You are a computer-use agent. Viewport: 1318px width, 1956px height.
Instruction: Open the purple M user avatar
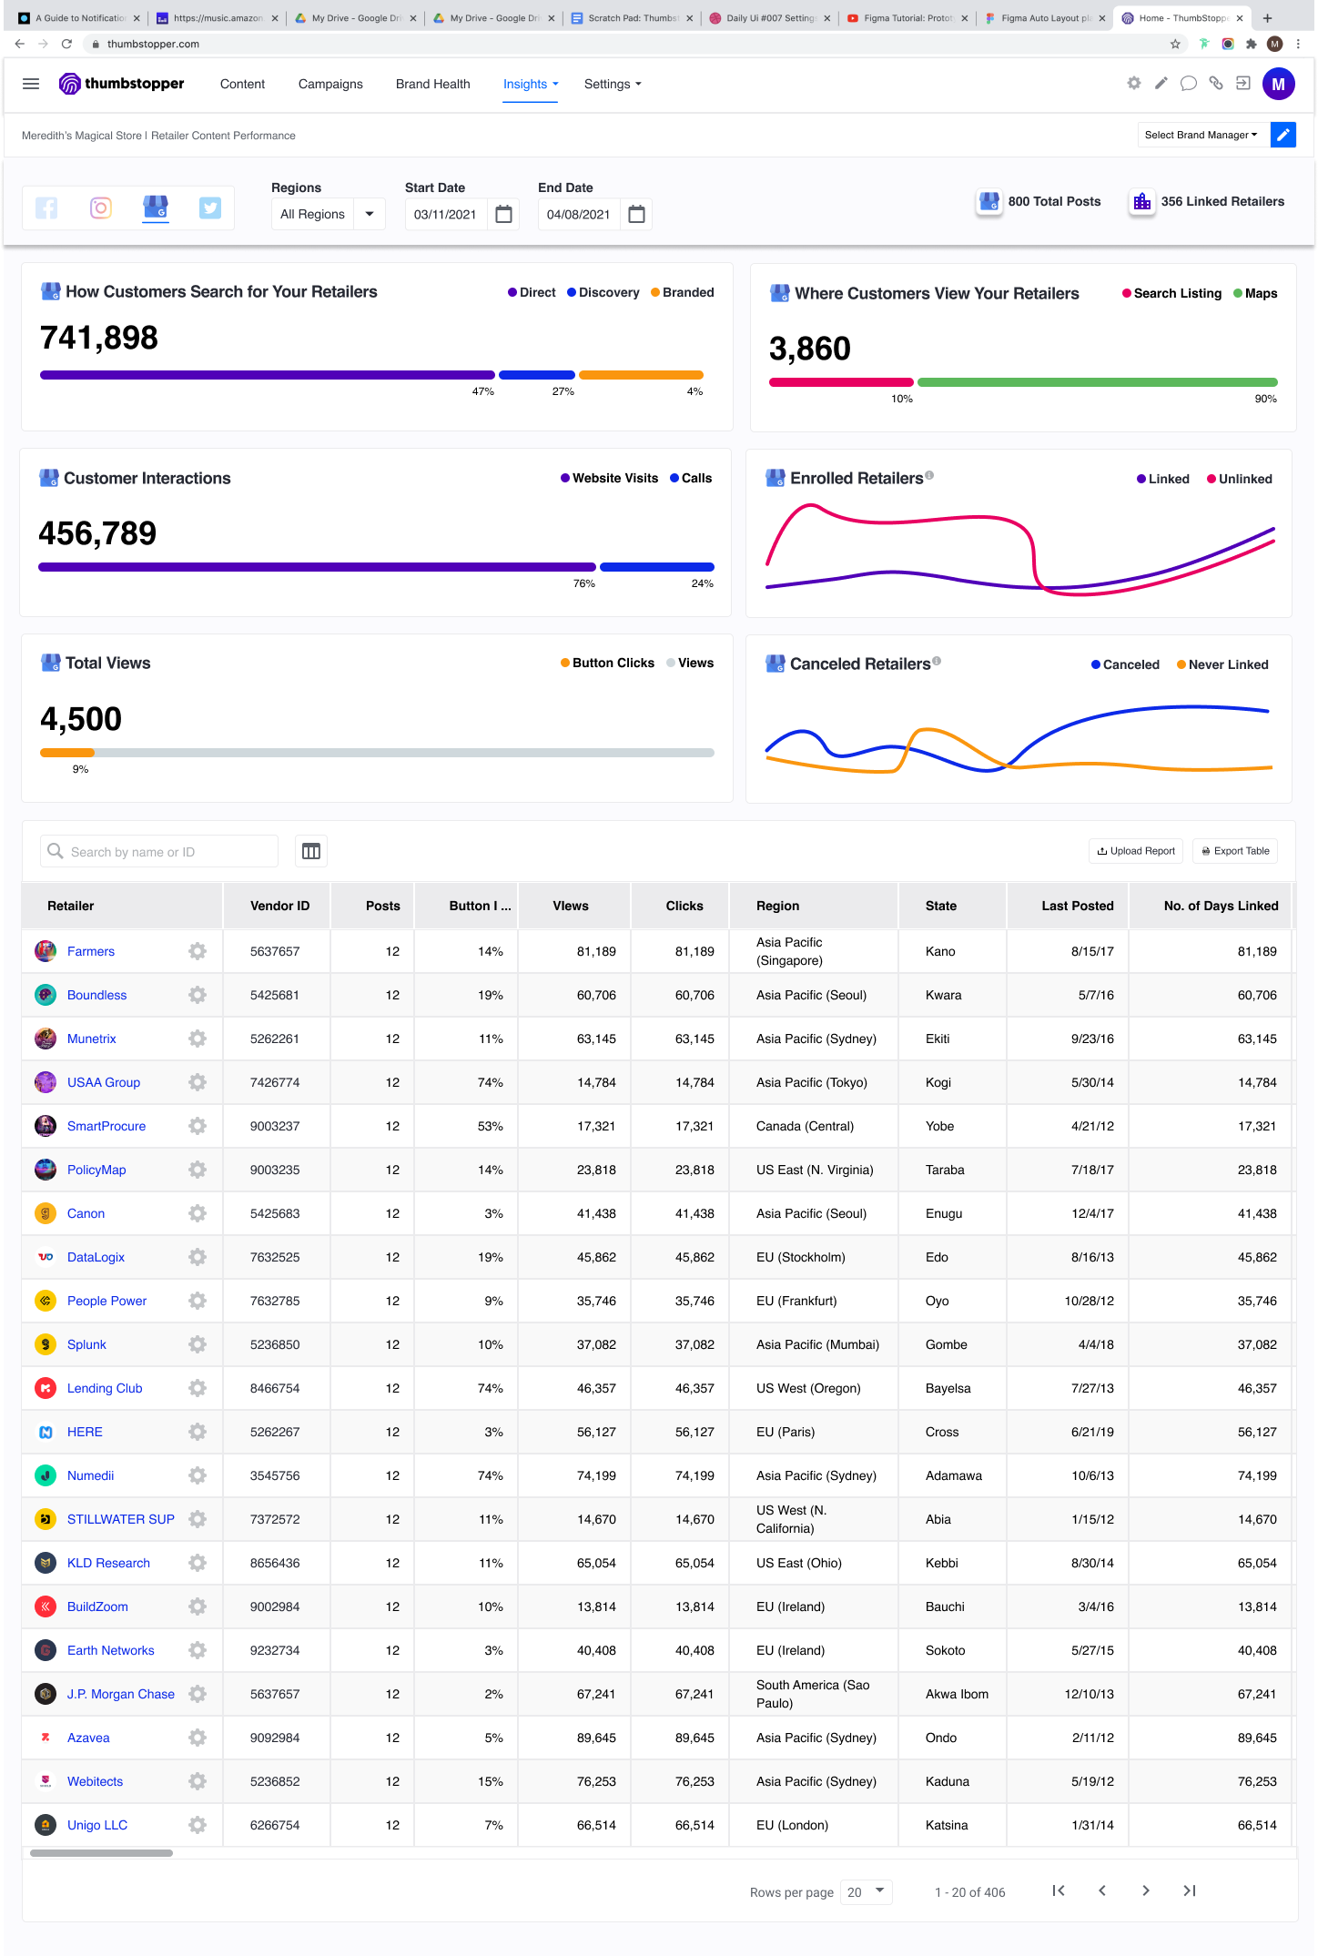pyautogui.click(x=1278, y=84)
